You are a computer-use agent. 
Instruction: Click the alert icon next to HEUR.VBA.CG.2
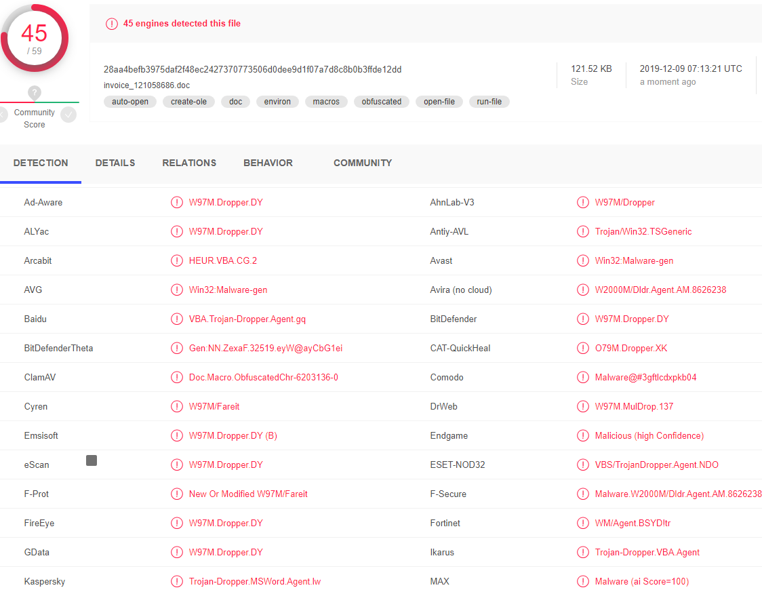177,260
